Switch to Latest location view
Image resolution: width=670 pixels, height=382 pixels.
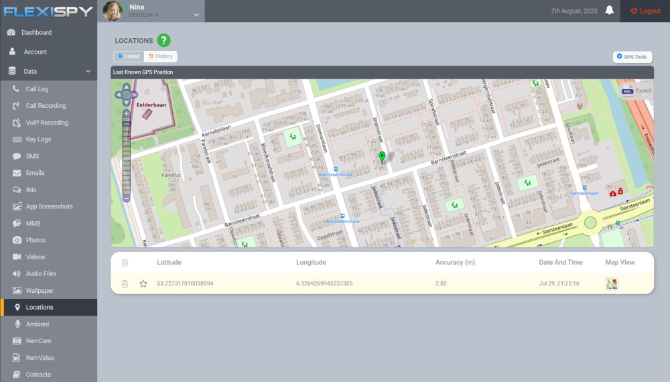129,56
